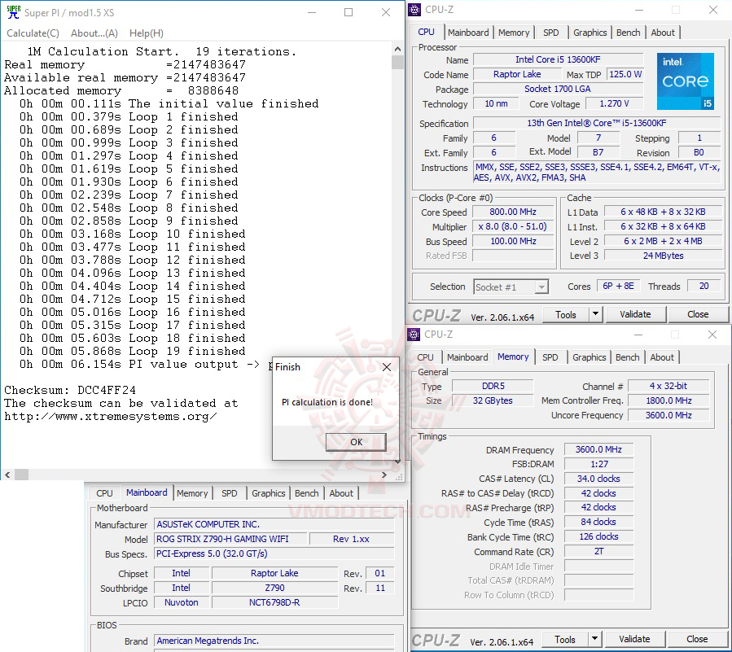Click the Super PI app icon in title bar
Viewport: 732px width, 652px height.
14,12
